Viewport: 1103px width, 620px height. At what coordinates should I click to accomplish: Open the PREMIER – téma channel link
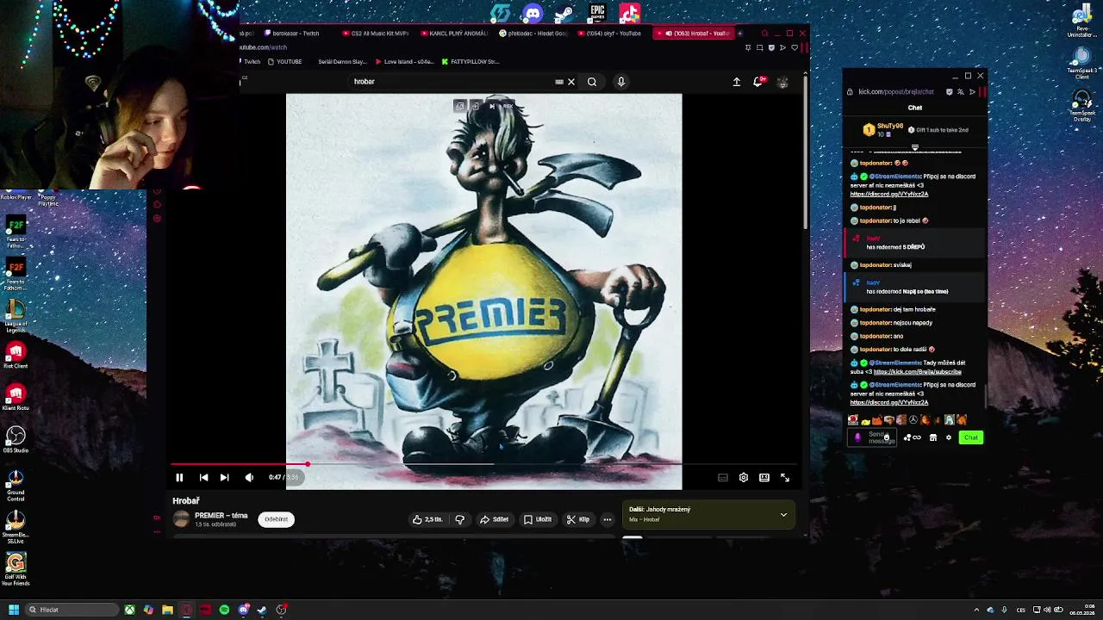coord(221,516)
